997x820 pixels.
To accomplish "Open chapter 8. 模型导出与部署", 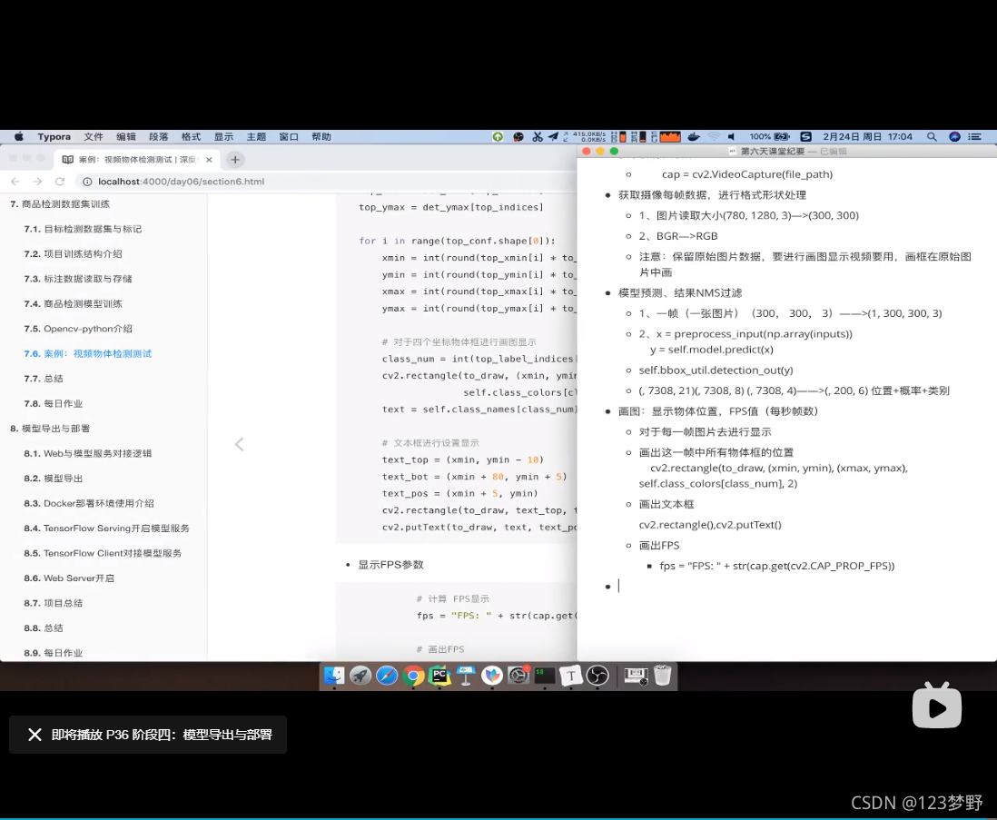I will 50,429.
